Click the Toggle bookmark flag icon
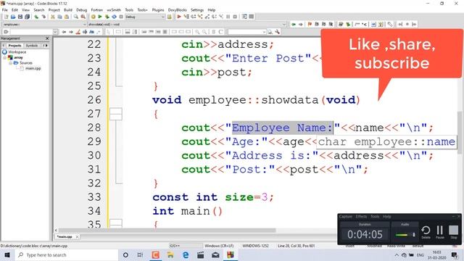Image resolution: width=464 pixels, height=261 pixels. (x=310, y=24)
